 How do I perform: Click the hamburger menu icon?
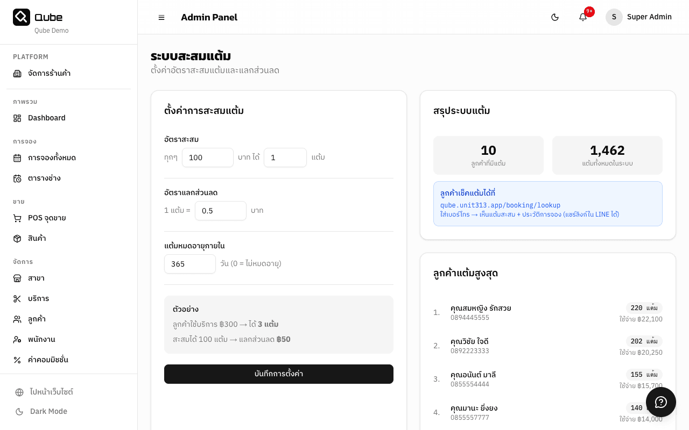click(x=161, y=17)
